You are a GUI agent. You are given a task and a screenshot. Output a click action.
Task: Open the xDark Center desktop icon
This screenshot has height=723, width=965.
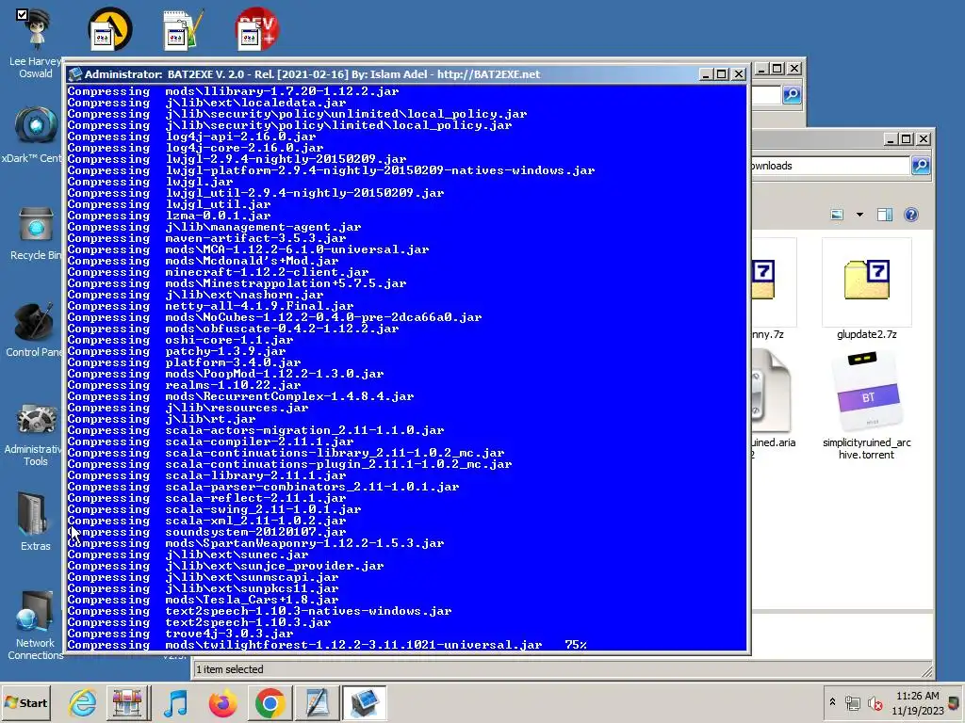[35, 136]
